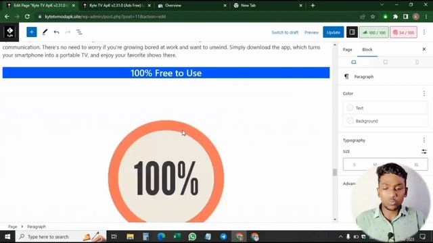Open the SEO score 100 / 100 panel
433x243 pixels.
tap(373, 32)
